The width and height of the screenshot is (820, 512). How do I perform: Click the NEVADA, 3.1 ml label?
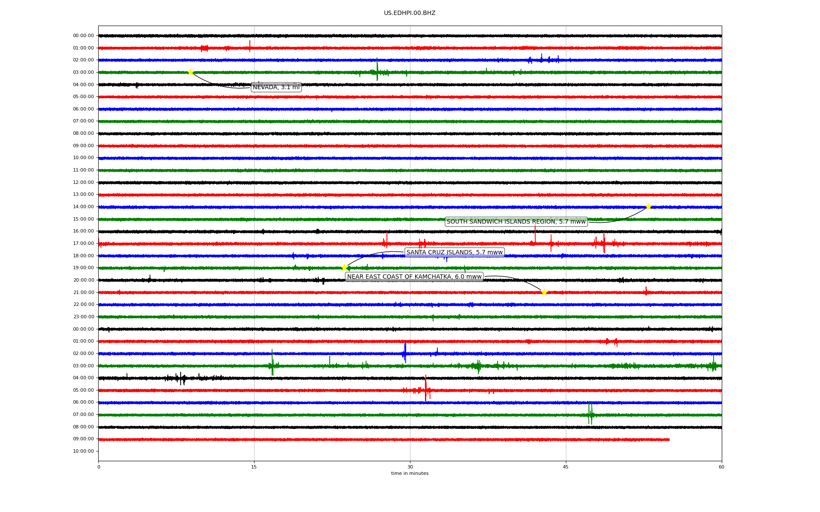(x=276, y=87)
